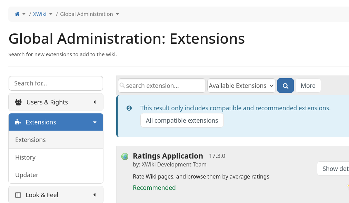
Task: Open the Available Extensions dropdown
Action: click(241, 85)
